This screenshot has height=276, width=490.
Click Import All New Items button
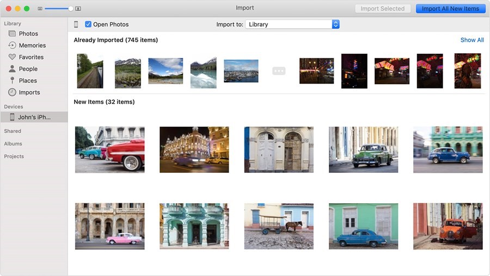(450, 9)
